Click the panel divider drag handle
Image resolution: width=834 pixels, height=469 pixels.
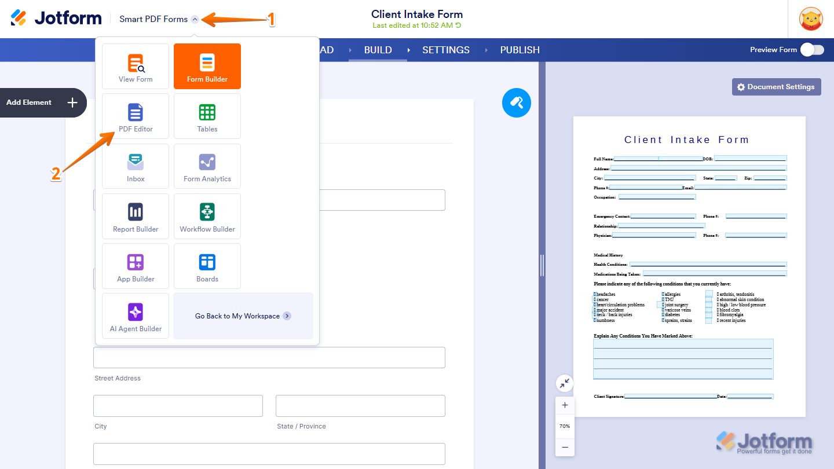click(x=542, y=265)
